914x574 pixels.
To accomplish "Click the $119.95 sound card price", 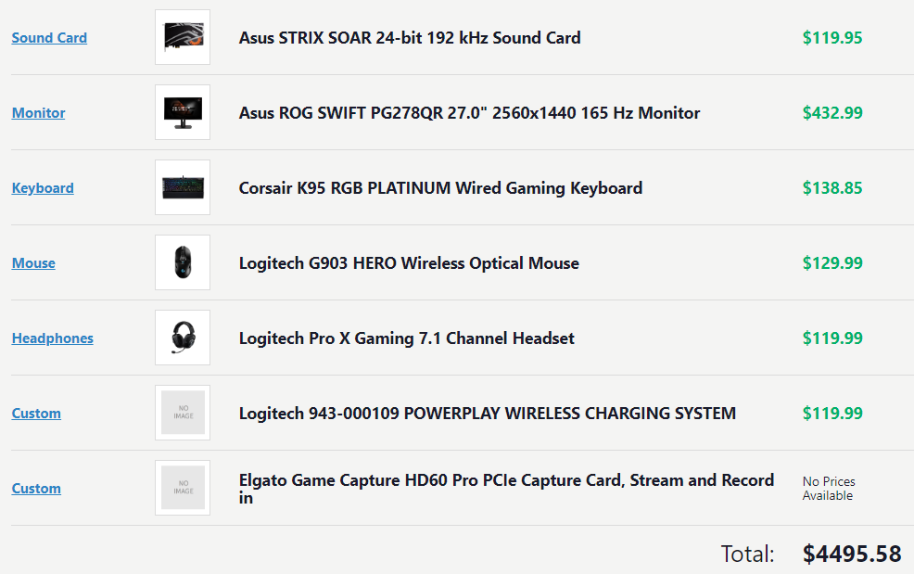I will point(832,38).
